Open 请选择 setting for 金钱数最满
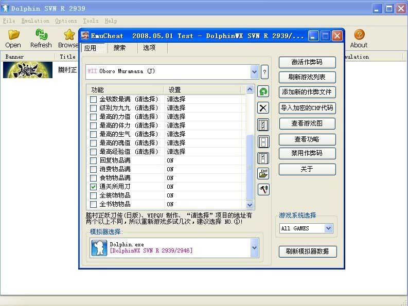408x306 pixels. tap(176, 99)
